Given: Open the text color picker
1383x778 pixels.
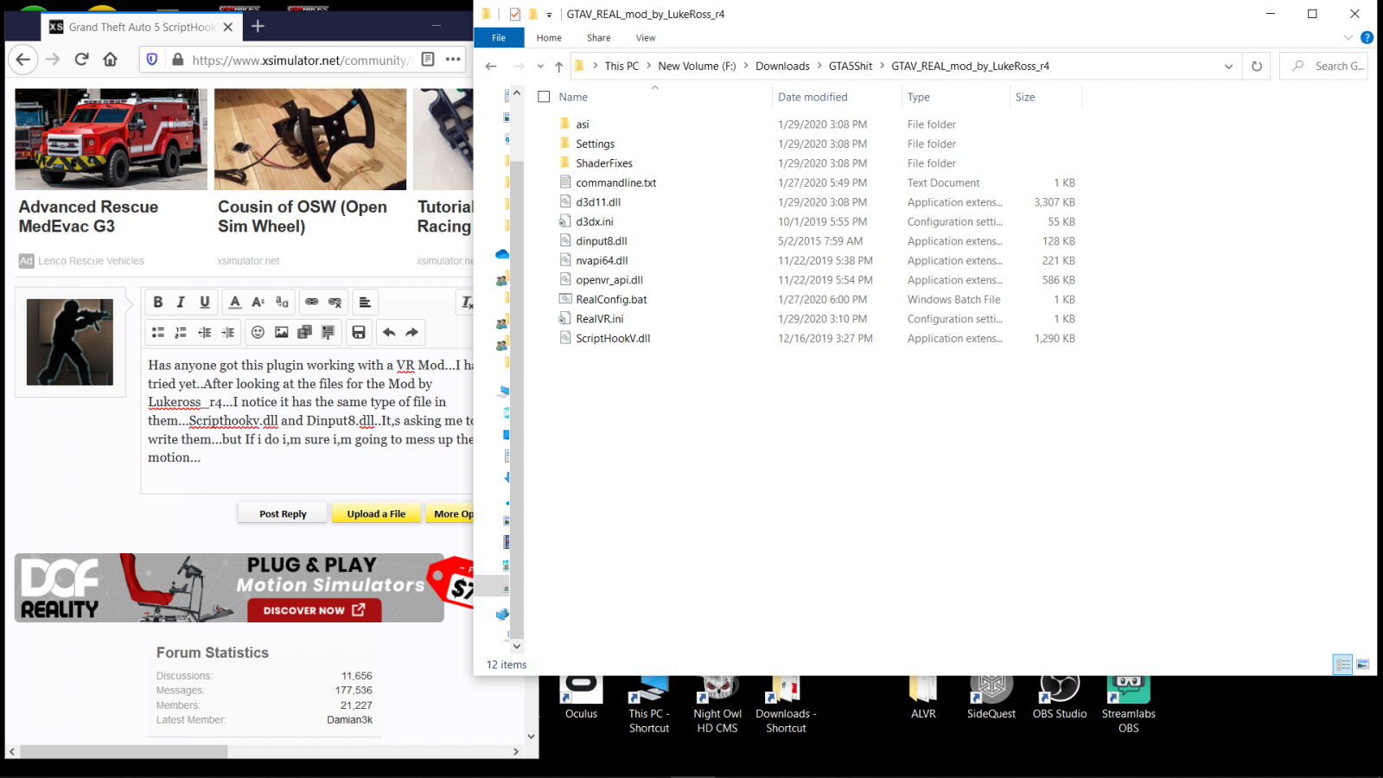Looking at the screenshot, I should click(x=235, y=302).
